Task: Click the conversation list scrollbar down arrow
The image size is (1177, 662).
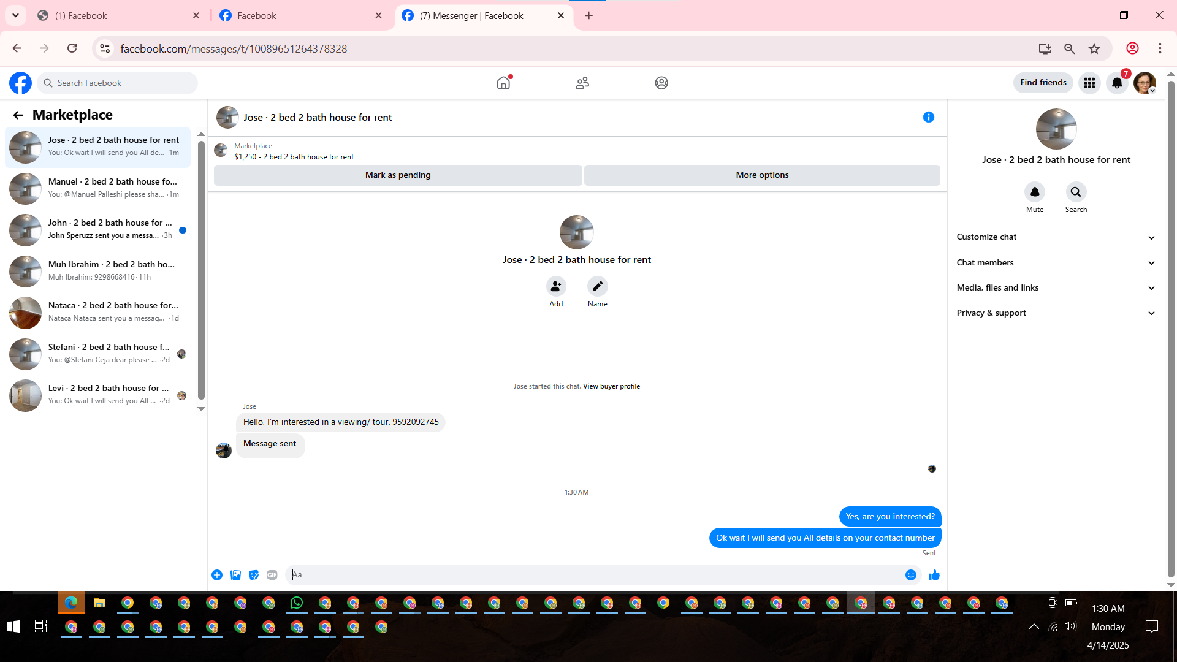Action: [x=201, y=409]
